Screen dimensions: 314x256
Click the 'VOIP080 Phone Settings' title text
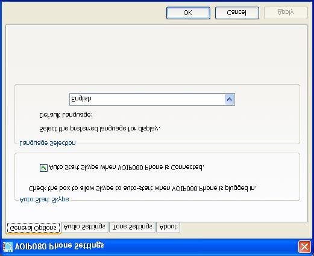[x=60, y=246]
